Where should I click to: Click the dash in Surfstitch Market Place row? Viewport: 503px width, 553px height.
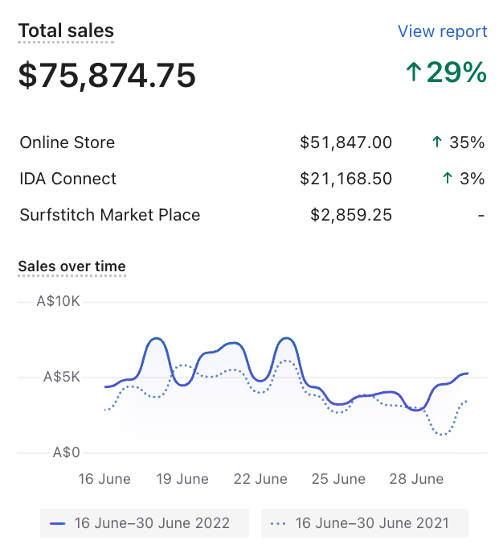[x=481, y=215]
